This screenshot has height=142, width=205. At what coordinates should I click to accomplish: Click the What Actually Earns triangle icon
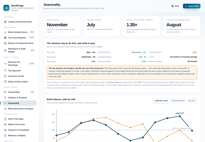pyautogui.click(x=5, y=32)
